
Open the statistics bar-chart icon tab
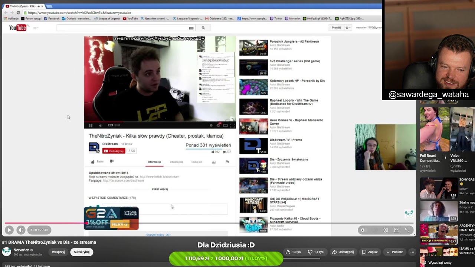coord(214,162)
